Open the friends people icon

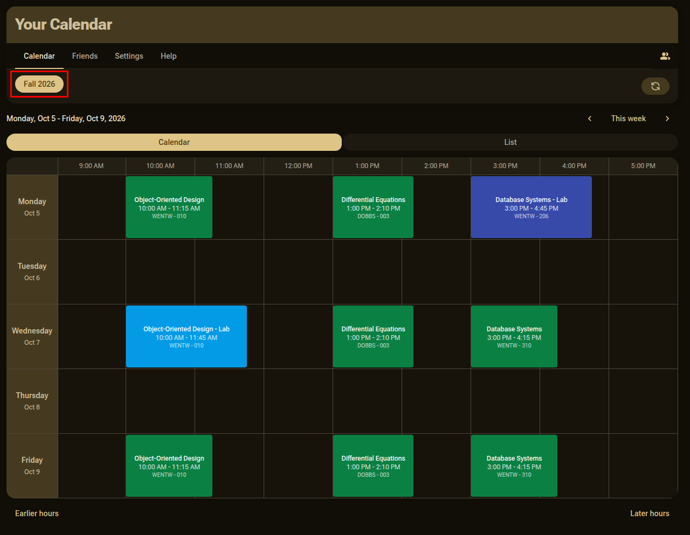pos(665,56)
